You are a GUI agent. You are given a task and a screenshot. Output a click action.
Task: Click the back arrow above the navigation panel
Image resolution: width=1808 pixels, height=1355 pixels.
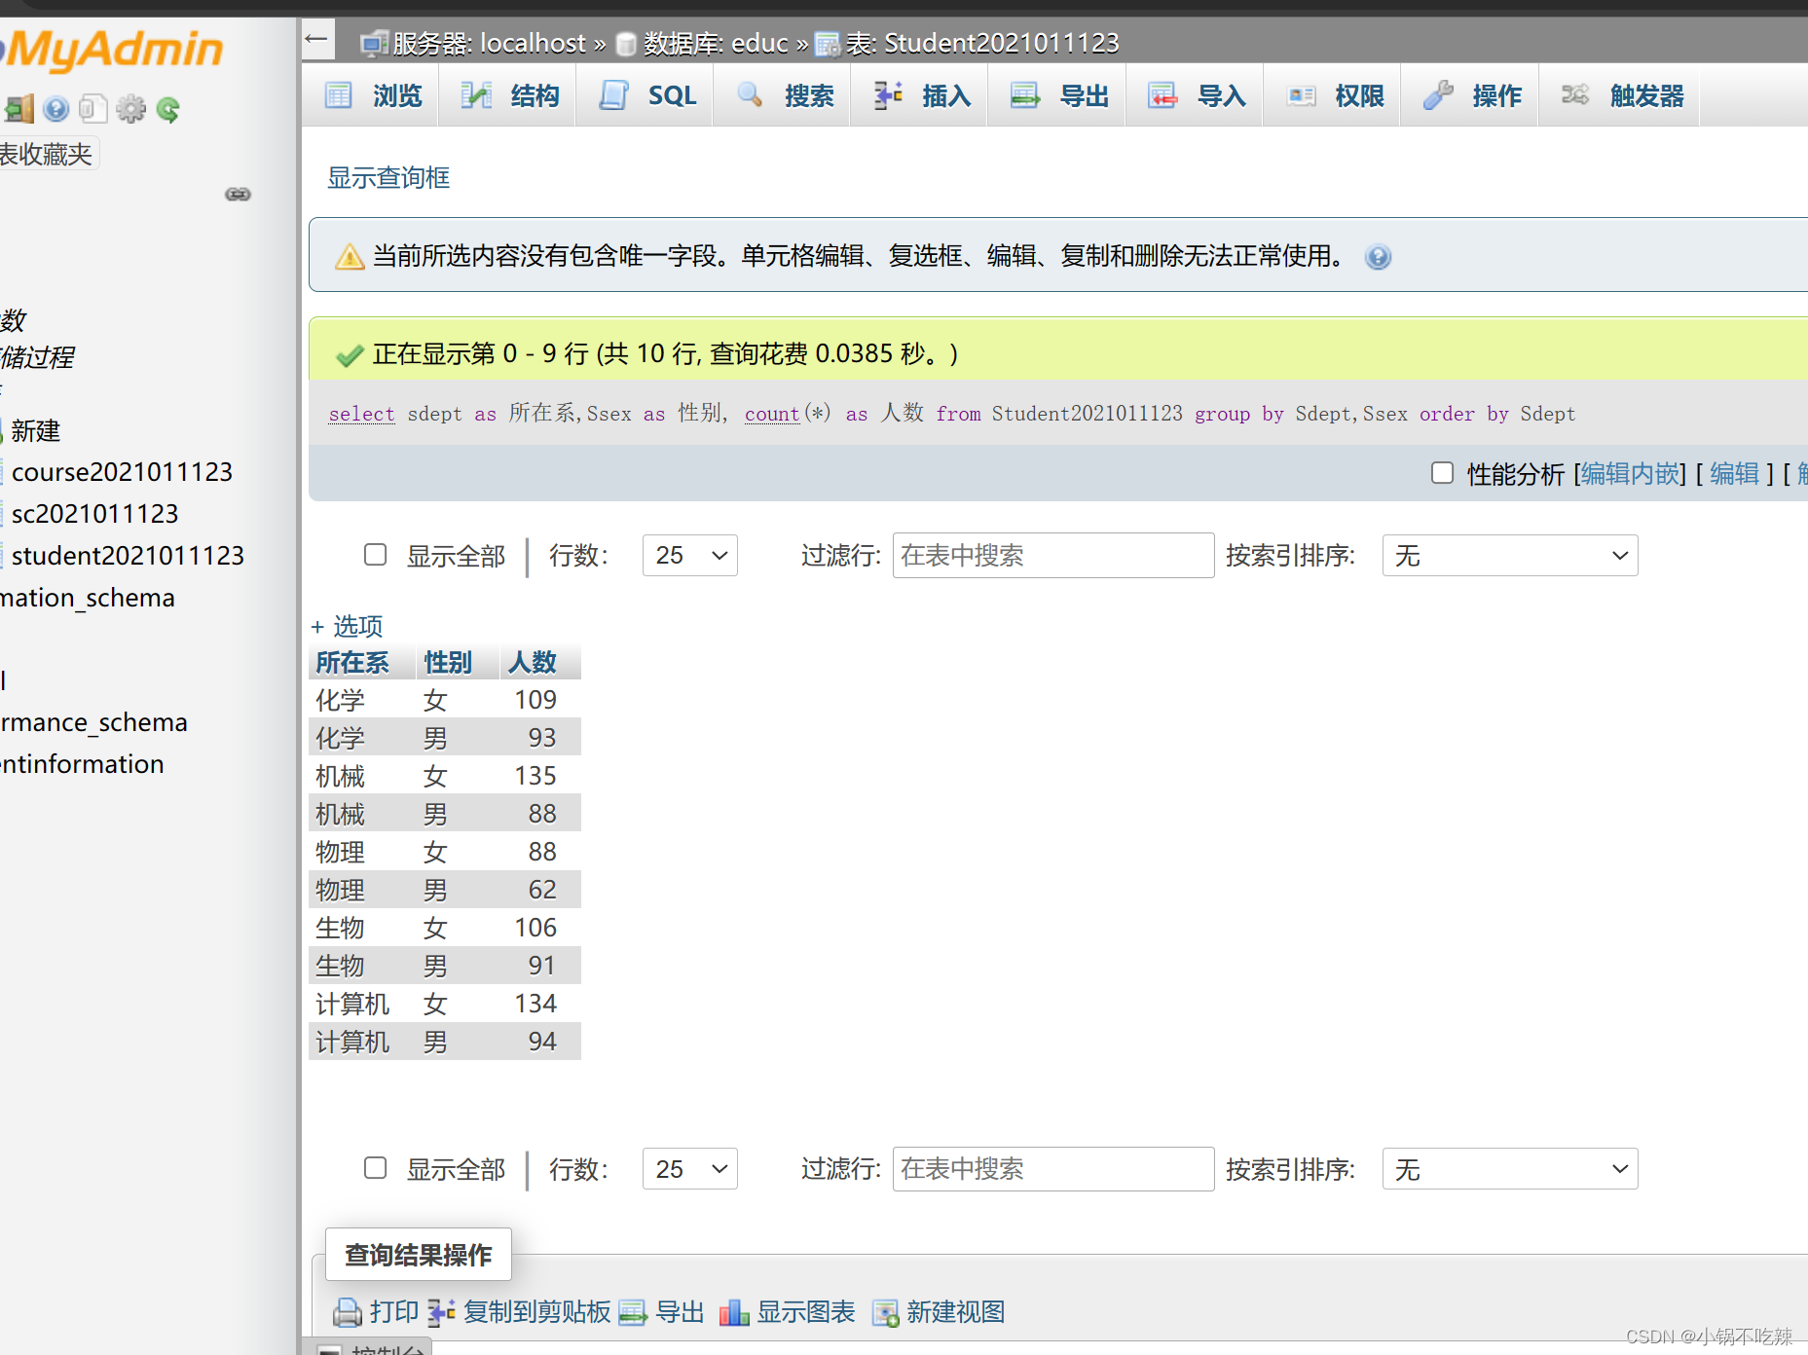pyautogui.click(x=316, y=39)
